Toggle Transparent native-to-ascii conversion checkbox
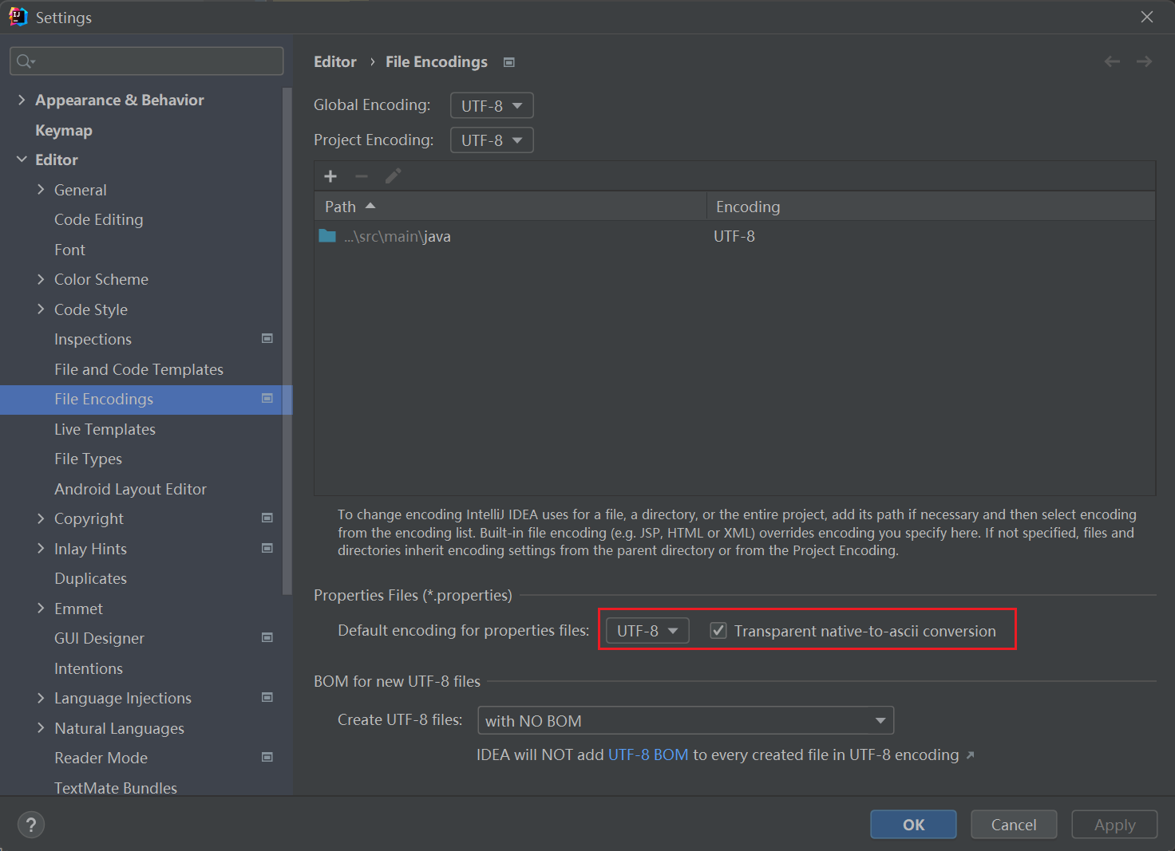The image size is (1175, 851). point(718,631)
